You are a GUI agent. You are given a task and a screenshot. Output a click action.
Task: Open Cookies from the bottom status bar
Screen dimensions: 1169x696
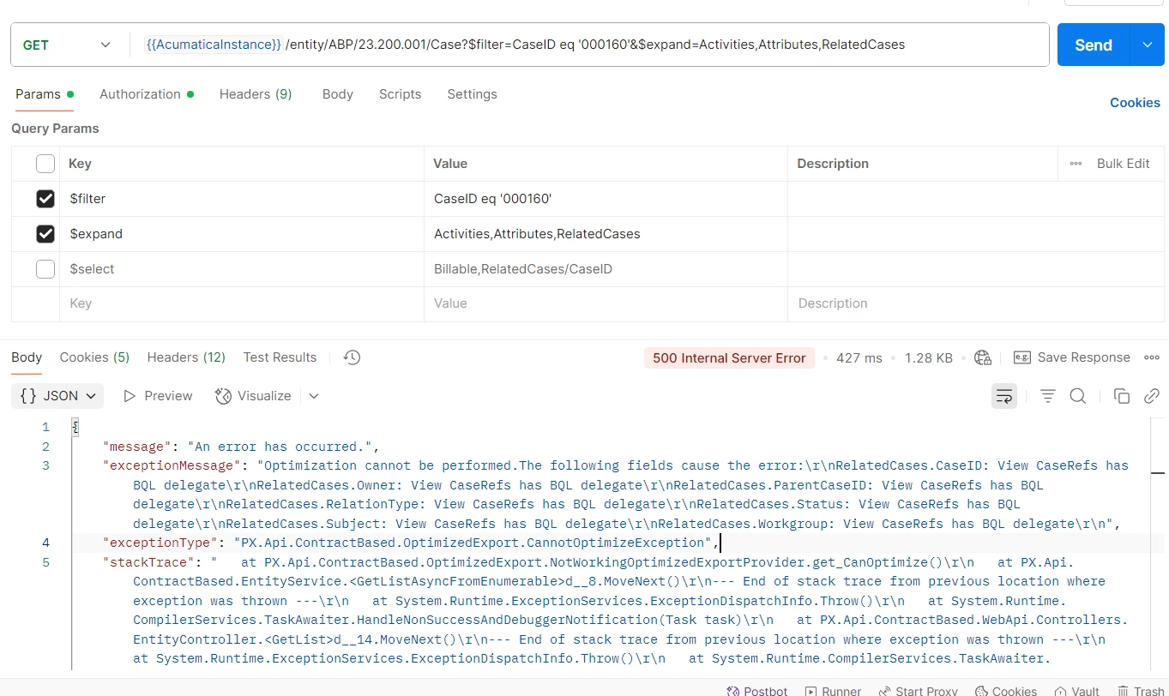click(1005, 691)
